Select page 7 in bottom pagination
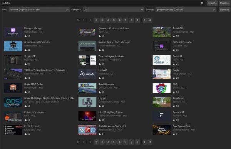Screen dimensions: 231x149 (x=126, y=142)
